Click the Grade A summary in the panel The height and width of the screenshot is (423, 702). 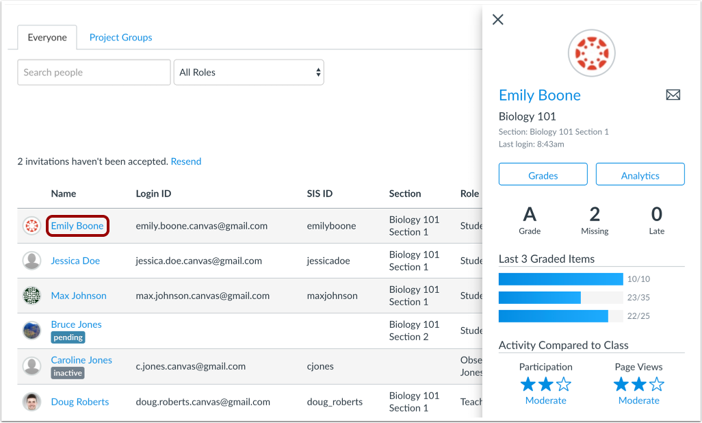(530, 220)
